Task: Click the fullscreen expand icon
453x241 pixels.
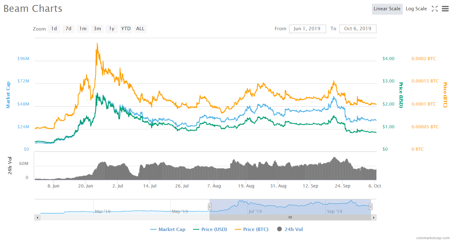Action: 435,9
